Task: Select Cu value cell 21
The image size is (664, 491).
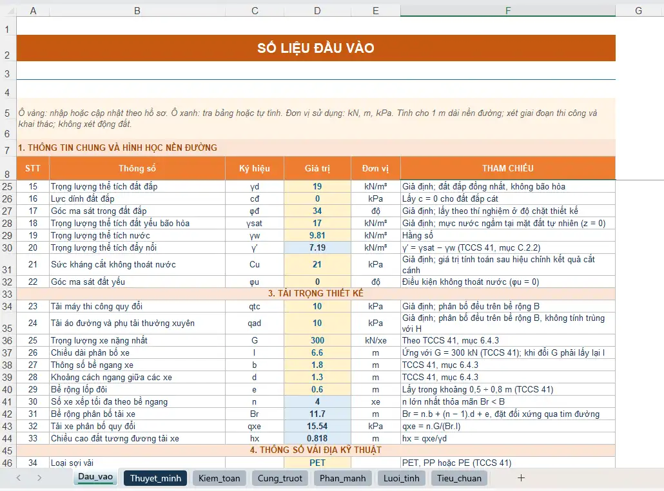Action: click(317, 265)
